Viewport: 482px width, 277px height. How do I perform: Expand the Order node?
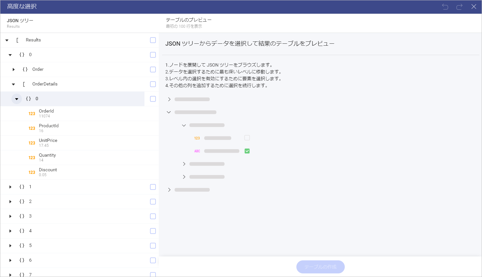[13, 69]
